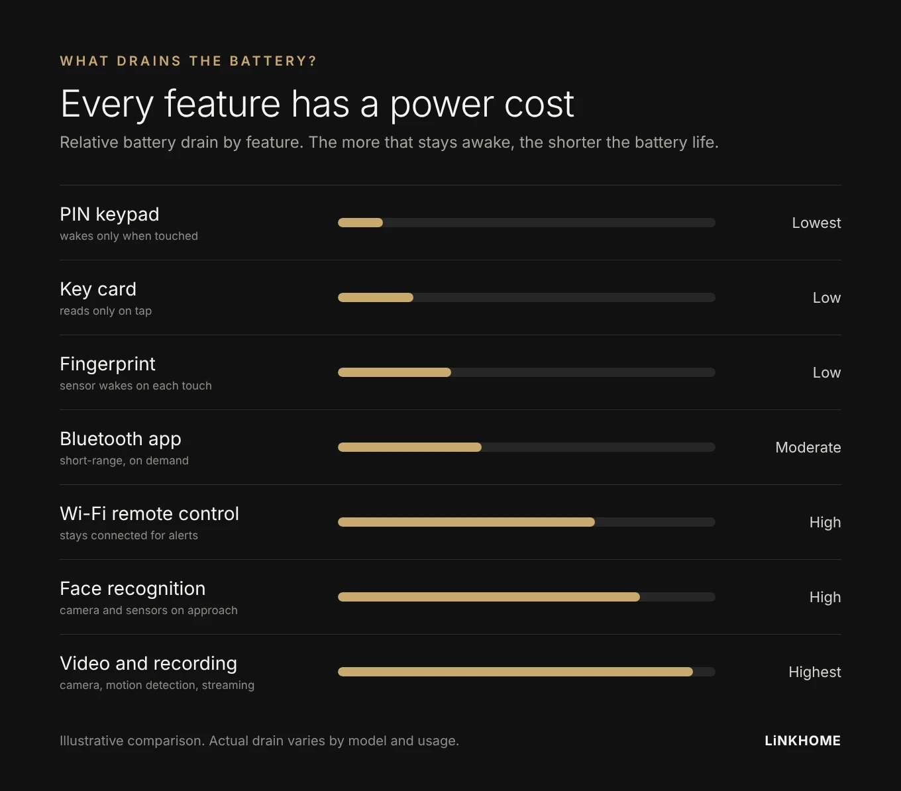
Task: Click "camera, motion detection, streaming" description
Action: pos(157,685)
